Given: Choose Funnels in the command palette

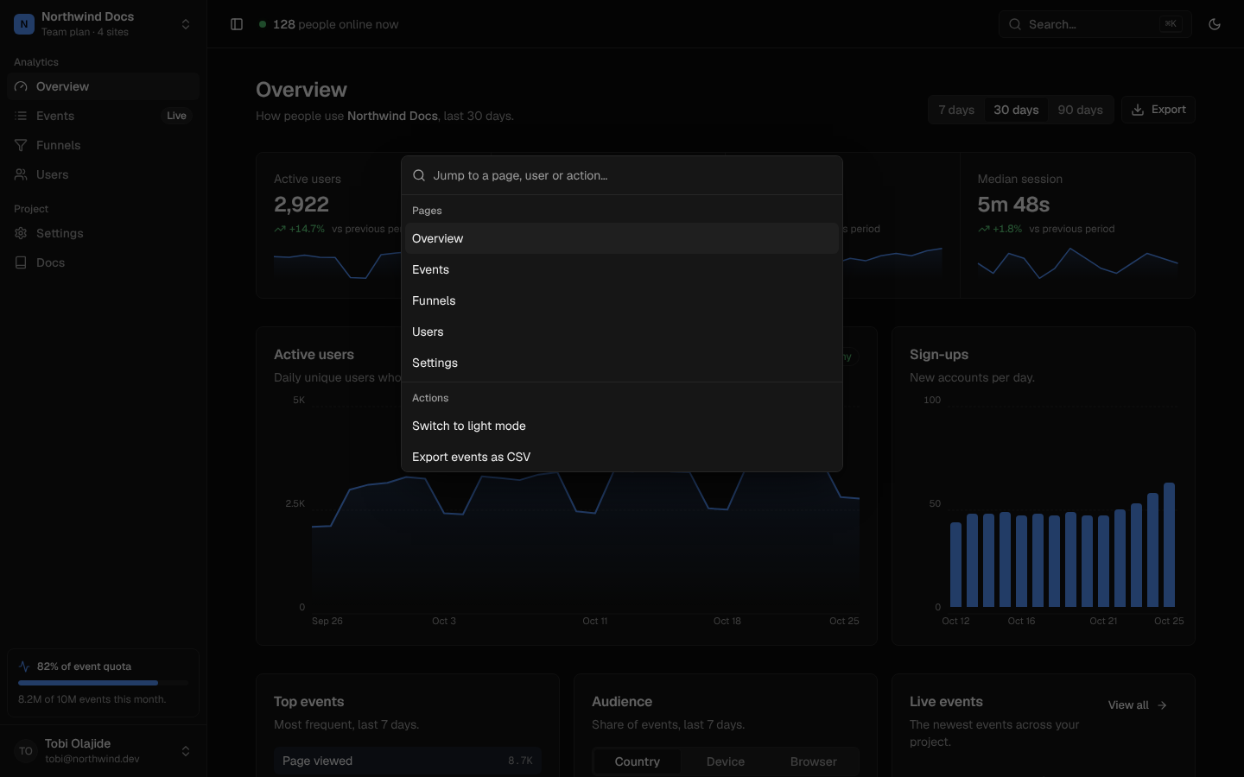Looking at the screenshot, I should point(622,300).
